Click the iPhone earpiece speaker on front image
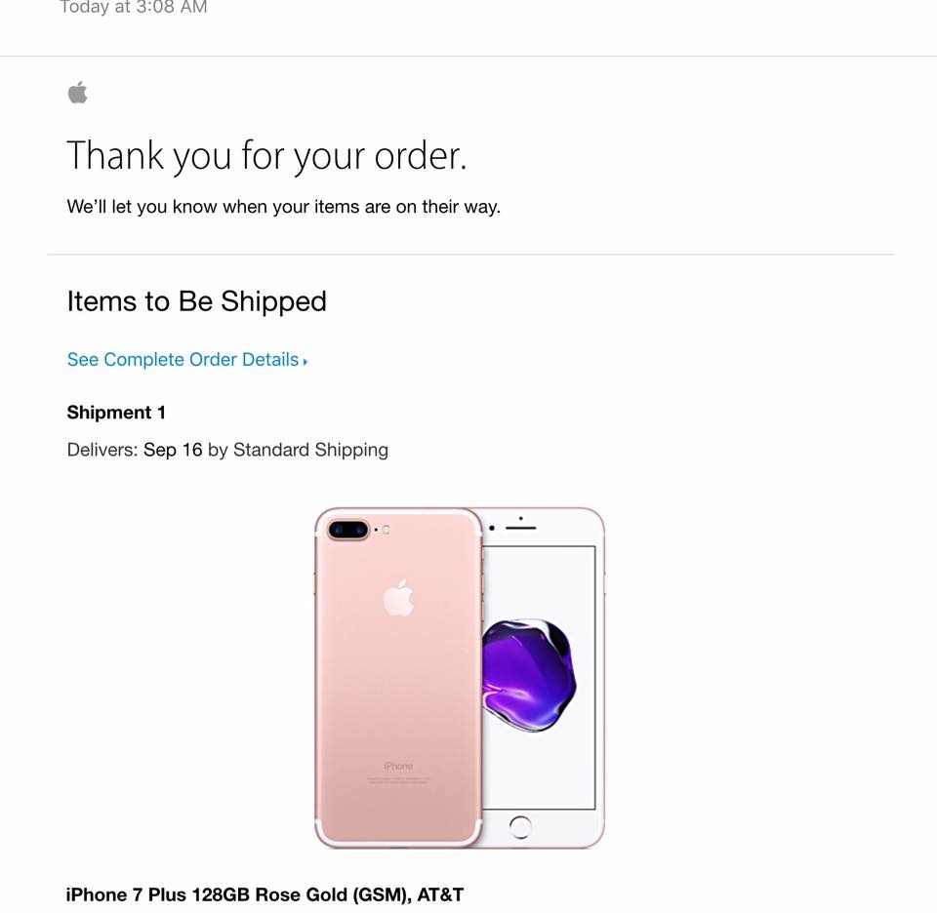The height and width of the screenshot is (913, 937). [520, 528]
